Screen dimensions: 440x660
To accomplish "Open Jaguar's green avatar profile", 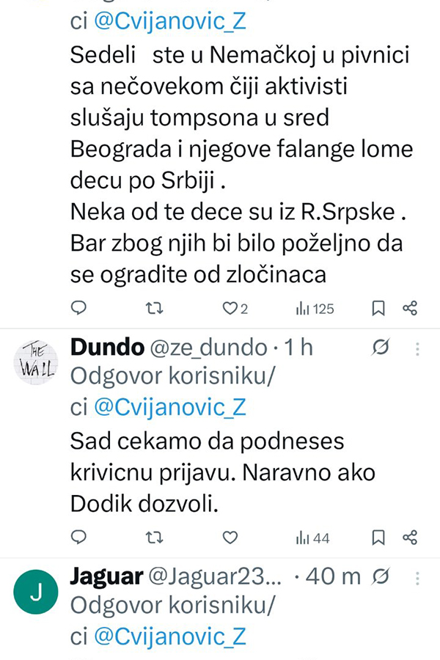I will [36, 591].
